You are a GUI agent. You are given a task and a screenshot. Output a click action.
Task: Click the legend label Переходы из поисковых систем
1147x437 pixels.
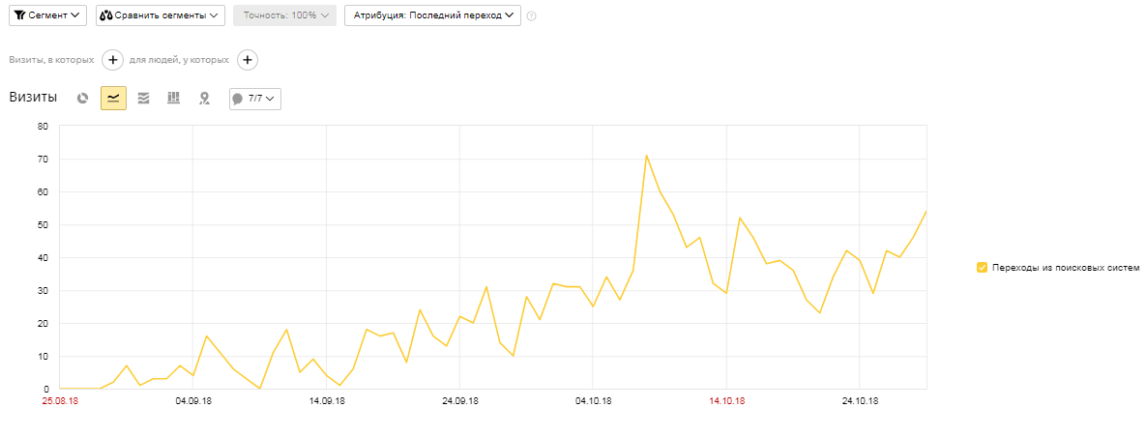coord(1066,268)
